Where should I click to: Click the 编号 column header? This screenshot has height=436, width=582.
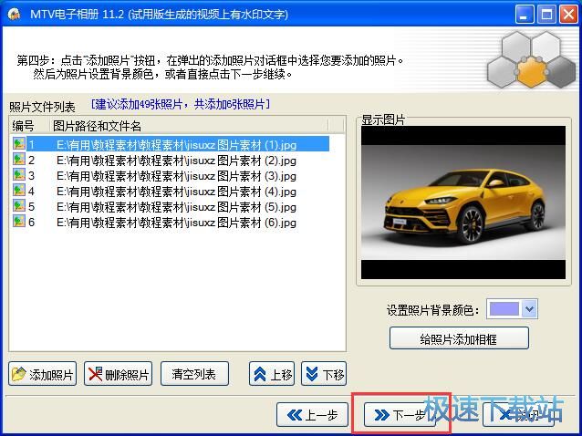coord(29,126)
